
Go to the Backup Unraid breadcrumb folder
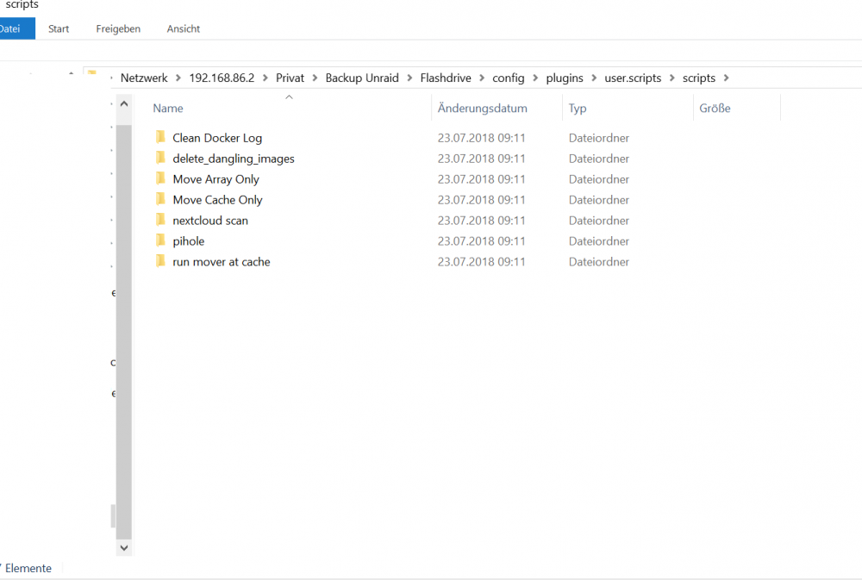pyautogui.click(x=362, y=78)
